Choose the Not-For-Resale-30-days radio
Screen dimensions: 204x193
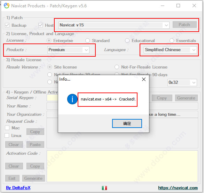tap(49, 75)
